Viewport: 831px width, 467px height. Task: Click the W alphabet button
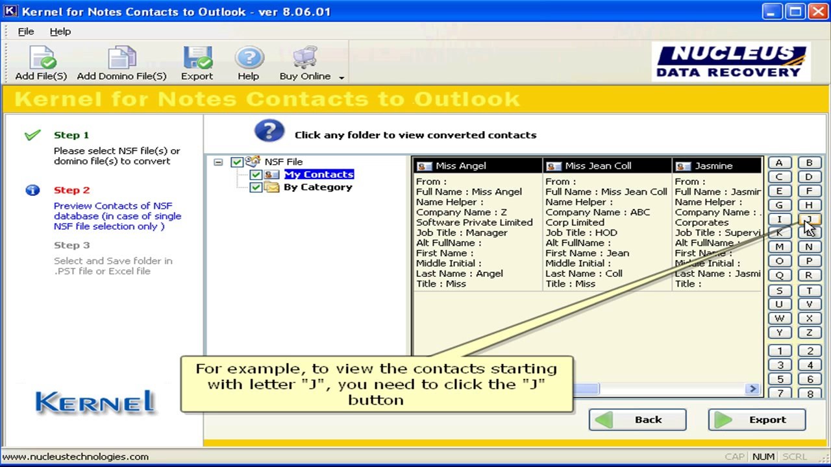click(x=779, y=318)
